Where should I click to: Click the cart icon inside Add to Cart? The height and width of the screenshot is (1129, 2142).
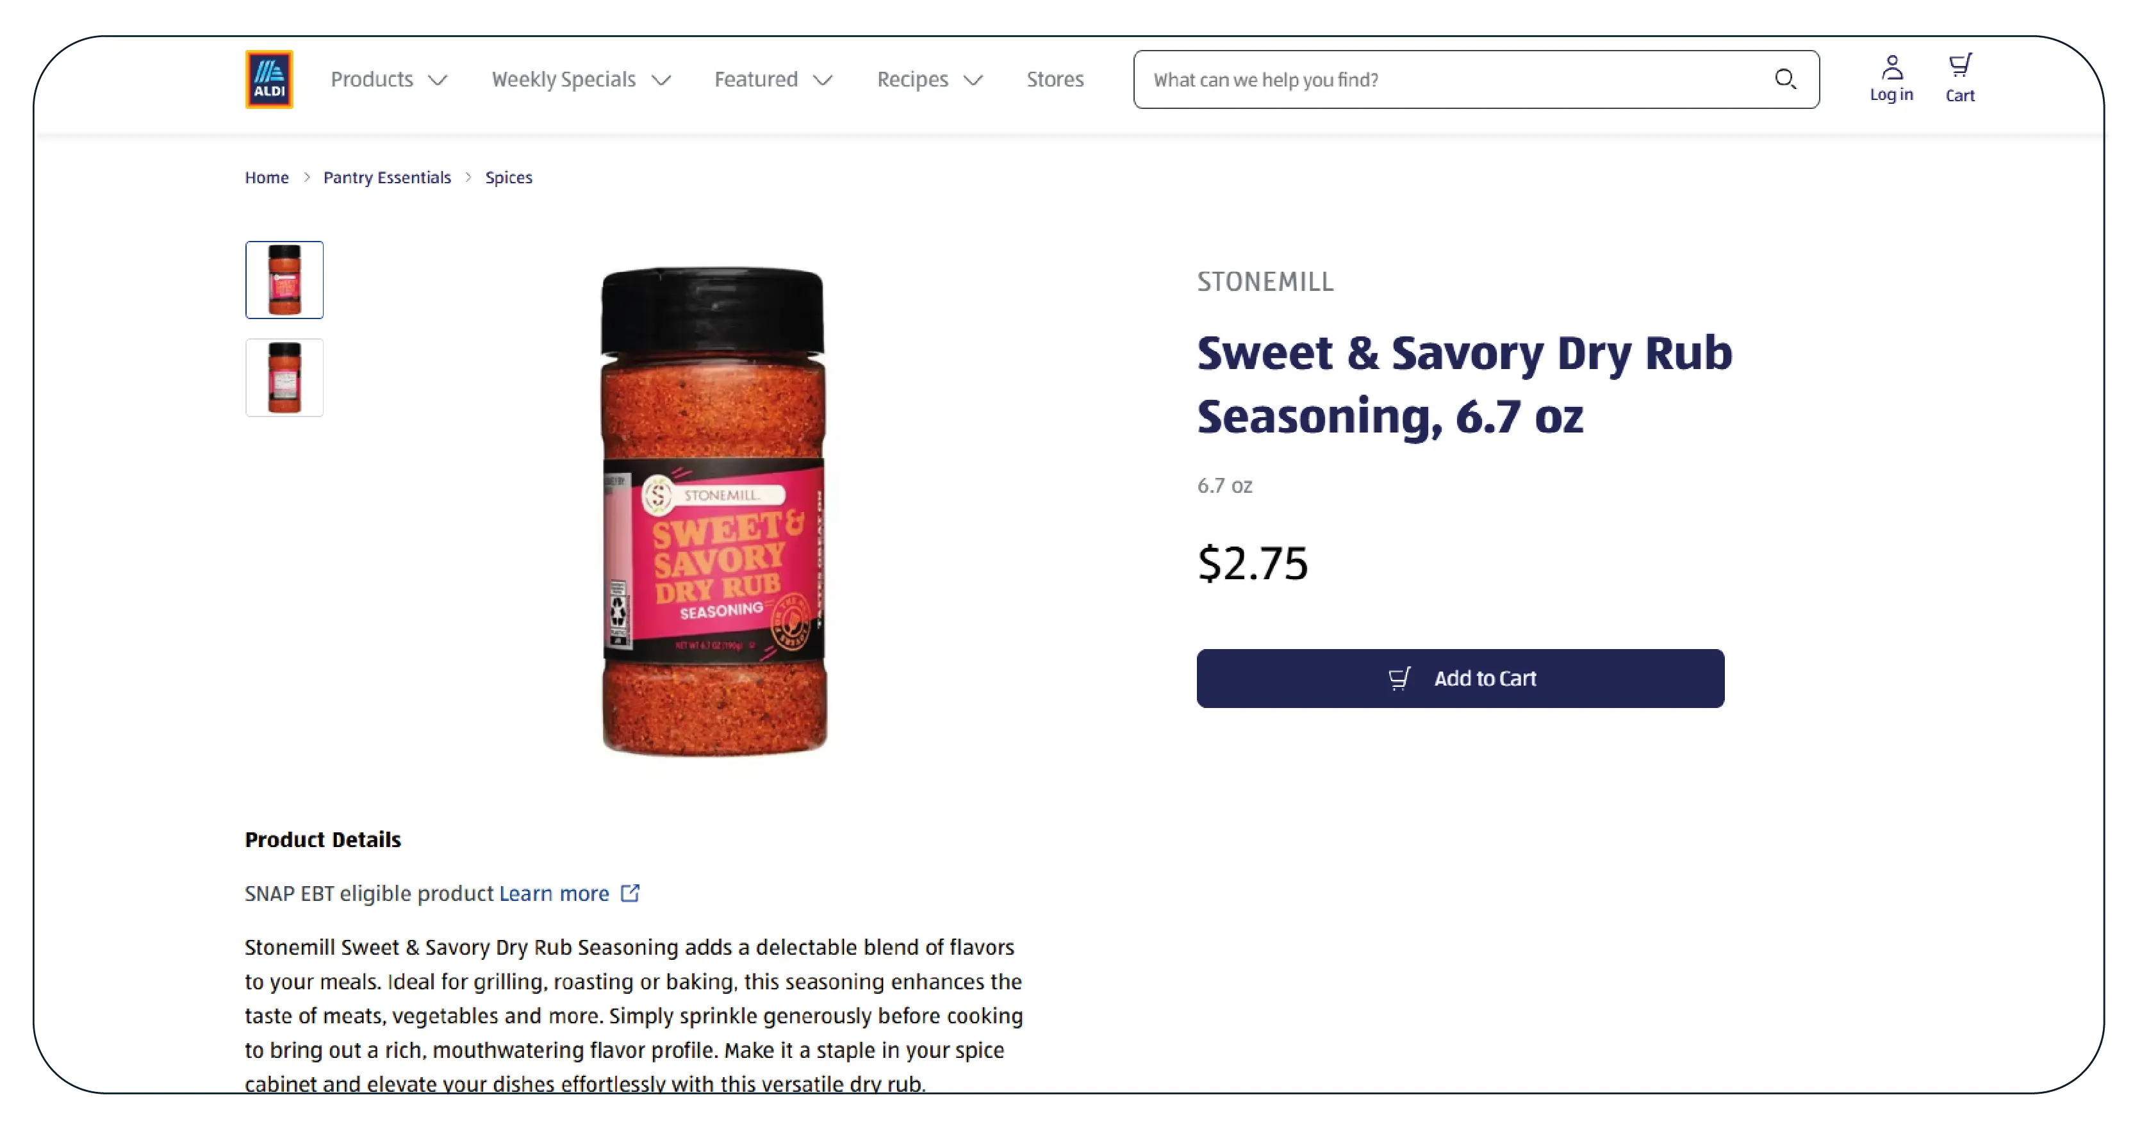[1399, 679]
